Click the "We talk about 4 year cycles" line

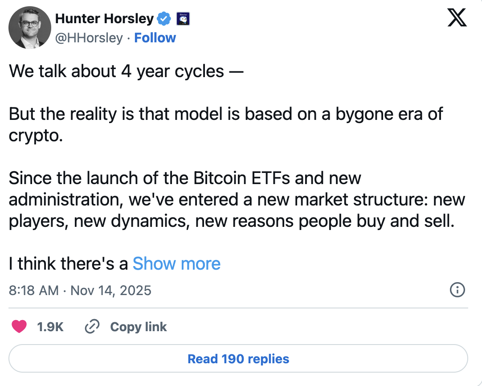pos(127,71)
